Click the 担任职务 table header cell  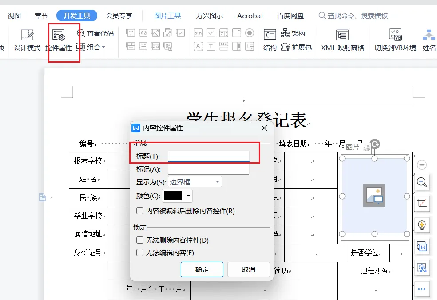pyautogui.click(x=374, y=271)
